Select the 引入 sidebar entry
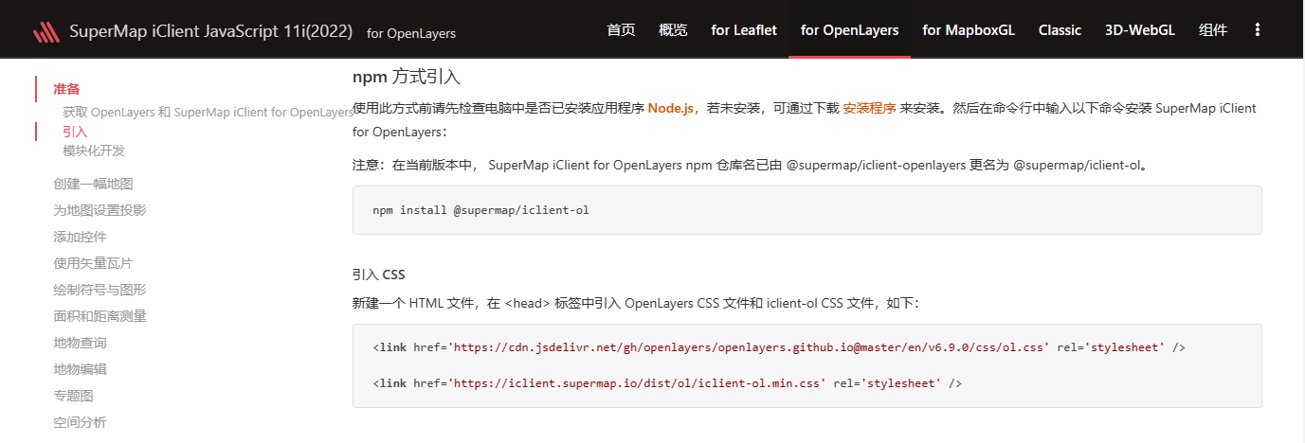 [75, 132]
